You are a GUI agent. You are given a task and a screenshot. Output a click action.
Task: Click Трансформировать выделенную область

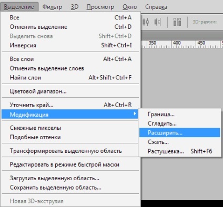70,151
